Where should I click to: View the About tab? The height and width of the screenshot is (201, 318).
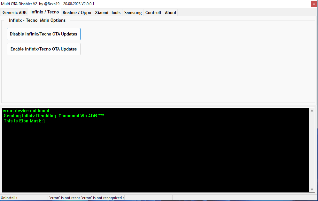(170, 12)
